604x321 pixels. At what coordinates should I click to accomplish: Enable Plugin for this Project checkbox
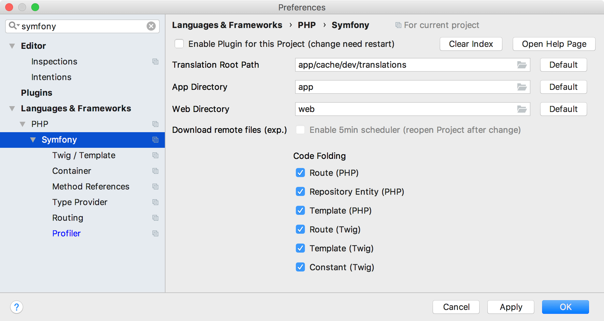(179, 44)
